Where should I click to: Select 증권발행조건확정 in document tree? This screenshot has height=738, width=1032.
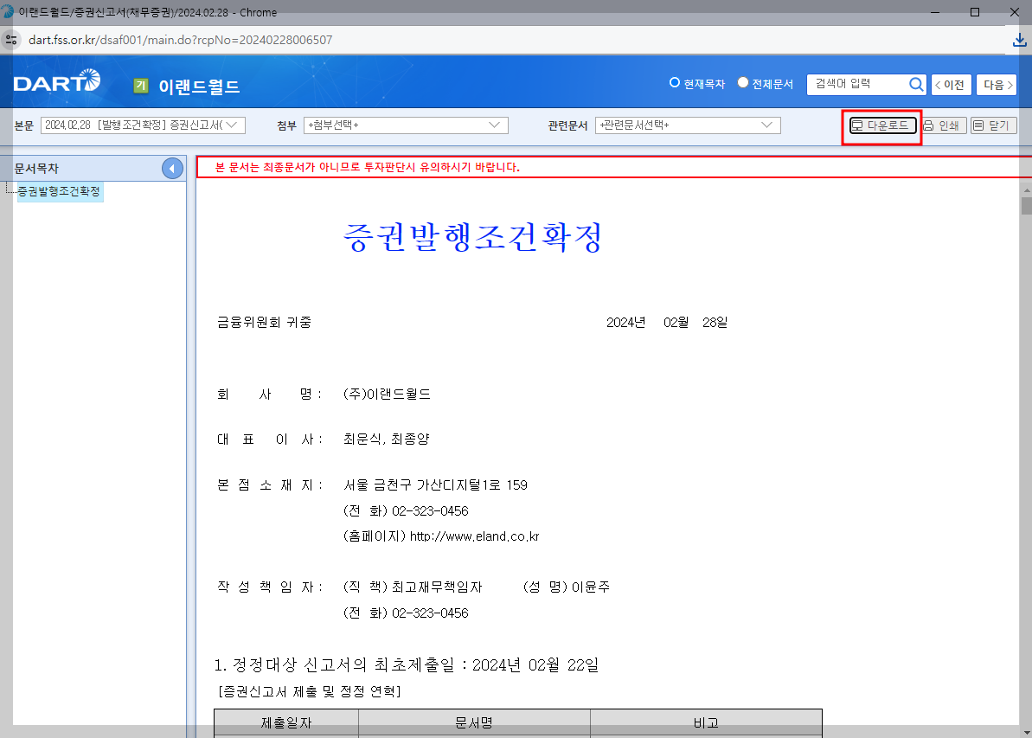59,191
